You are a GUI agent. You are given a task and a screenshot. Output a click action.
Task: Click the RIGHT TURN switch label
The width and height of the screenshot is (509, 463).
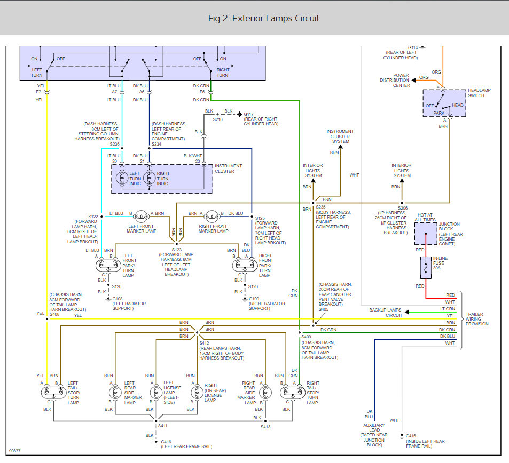click(223, 73)
